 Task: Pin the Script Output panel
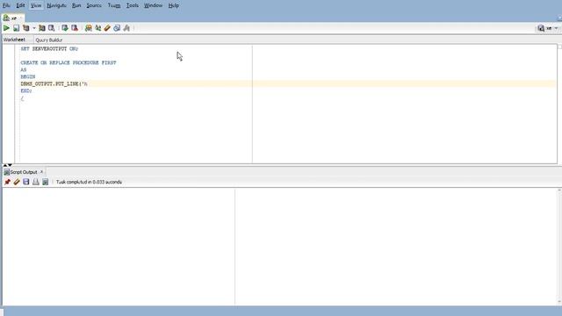point(7,182)
